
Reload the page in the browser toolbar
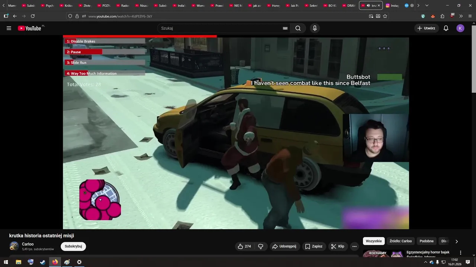33,16
